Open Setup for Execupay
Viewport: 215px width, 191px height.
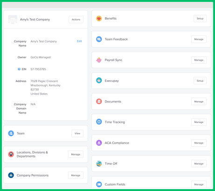[200, 81]
